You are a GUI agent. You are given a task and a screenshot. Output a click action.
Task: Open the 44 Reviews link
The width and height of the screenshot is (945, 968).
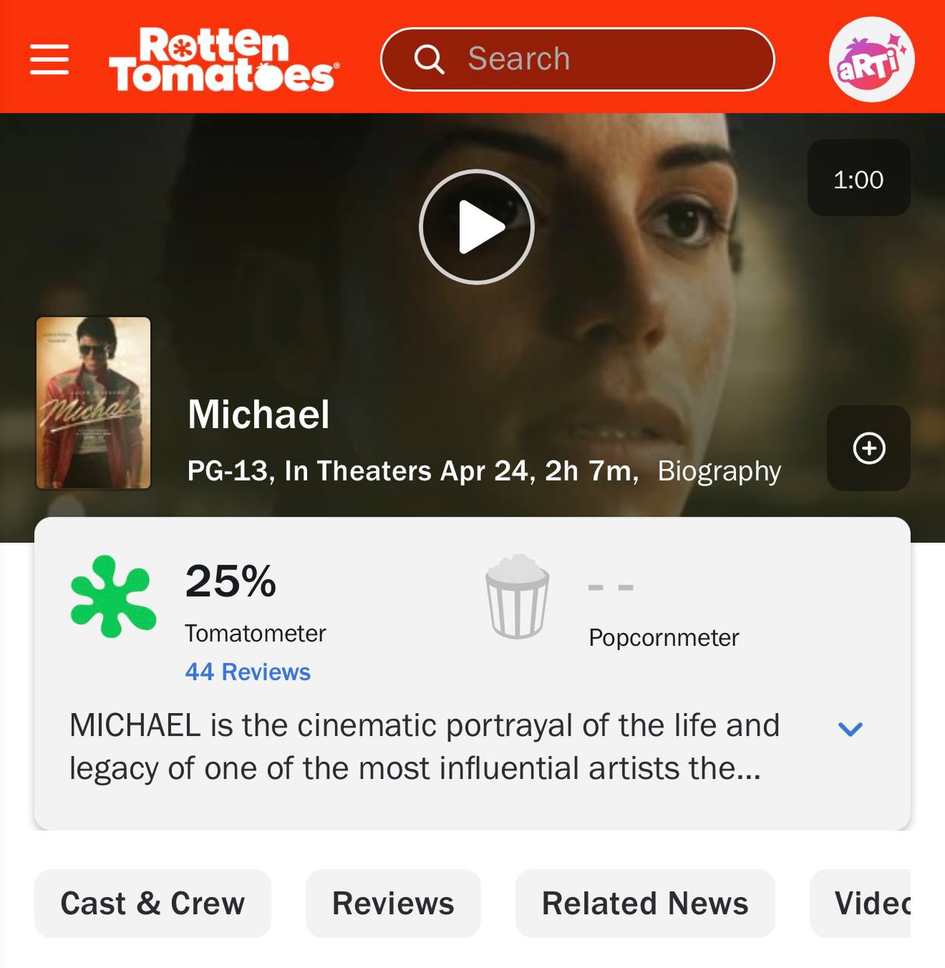coord(247,672)
